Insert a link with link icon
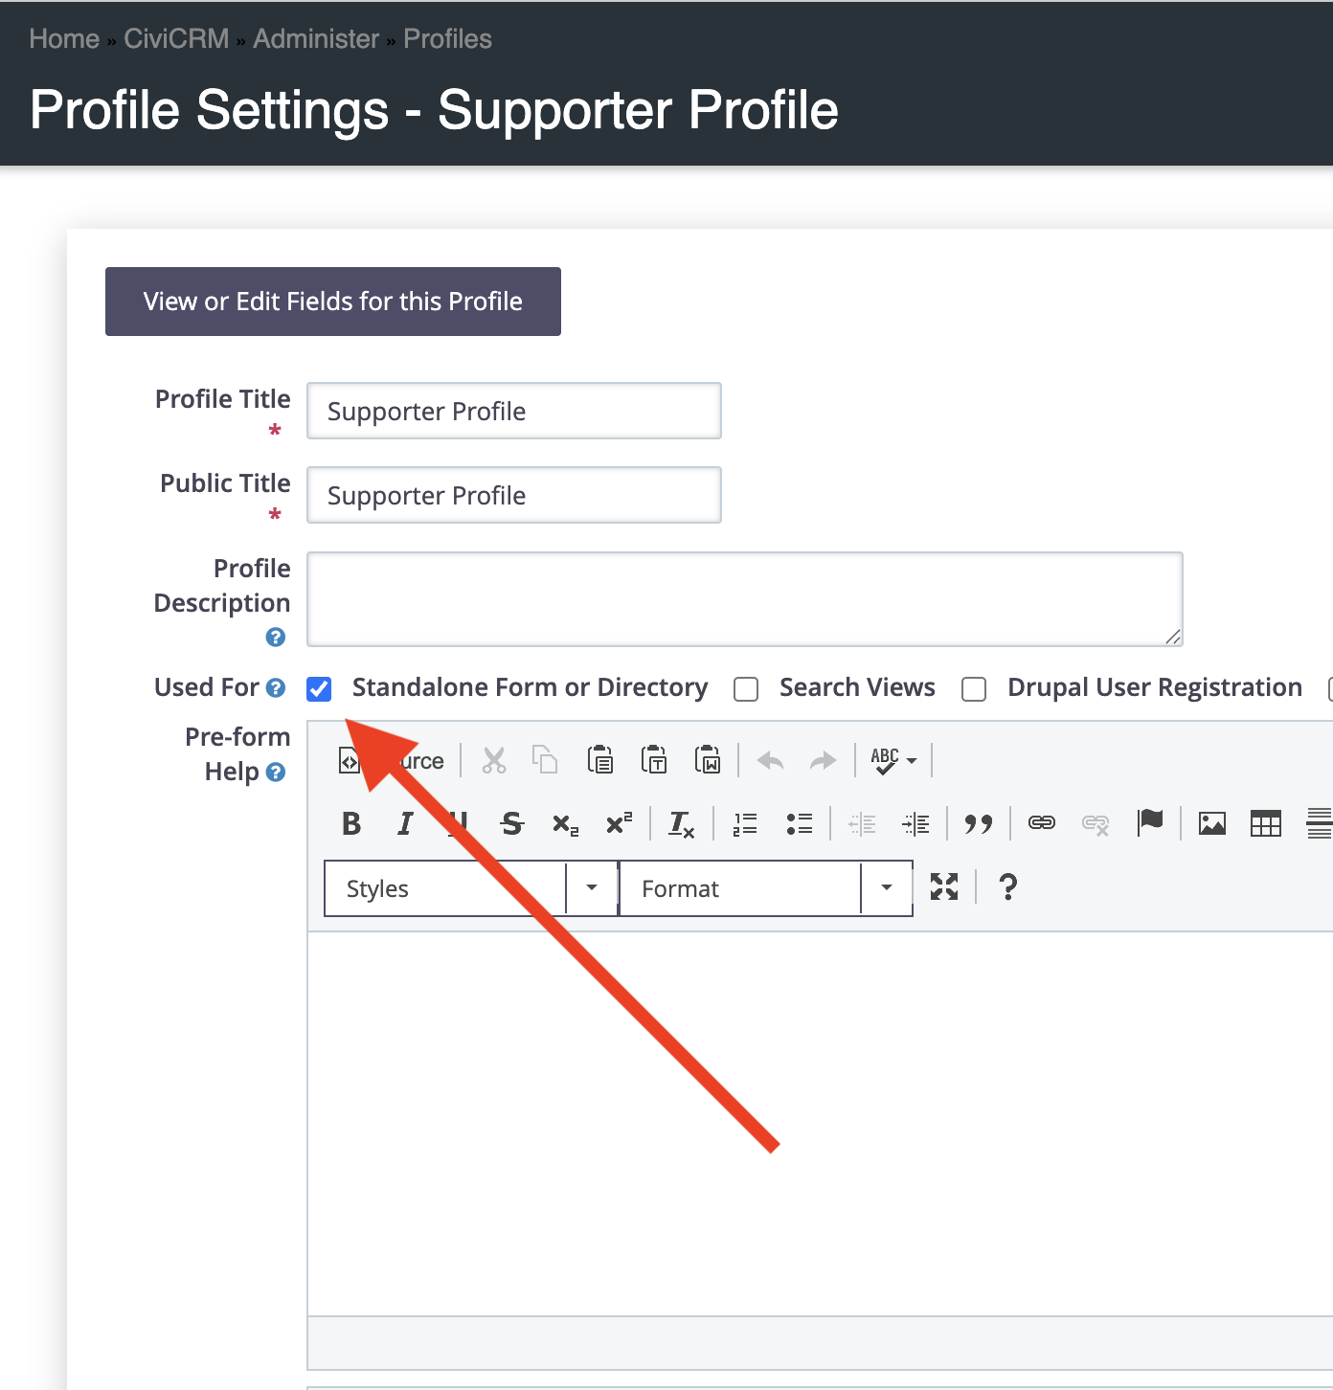1333x1390 pixels. tap(1041, 823)
